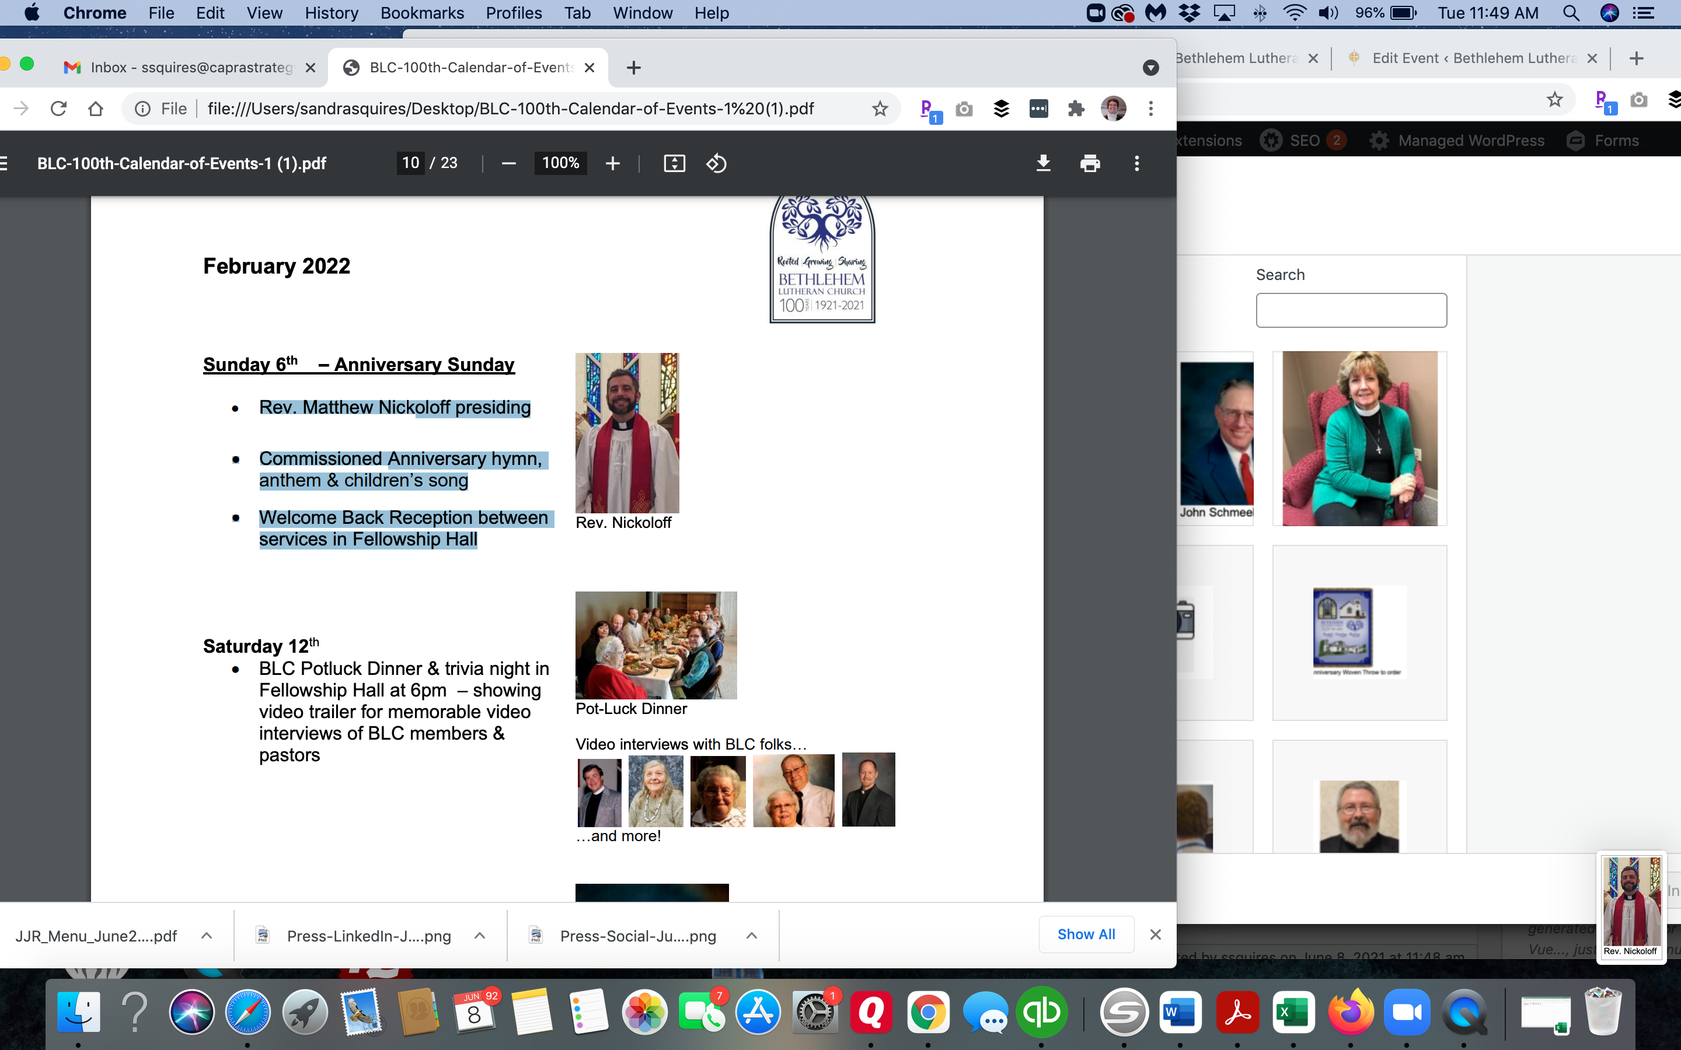
Task: Open Firefox from the dock
Action: click(1351, 1013)
